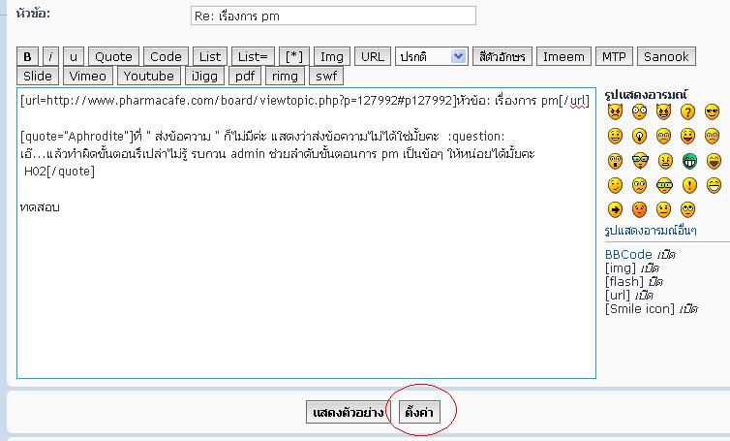Insert the winking smiley
This screenshot has width=730, height=441.
tap(614, 184)
